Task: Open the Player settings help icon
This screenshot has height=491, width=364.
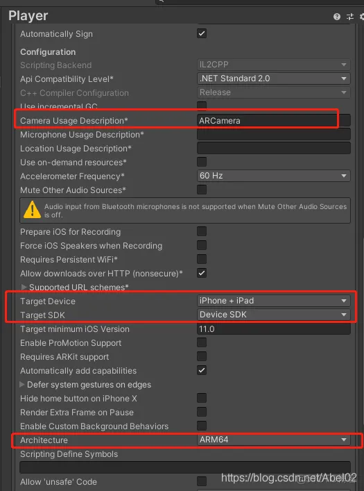Action: click(337, 17)
